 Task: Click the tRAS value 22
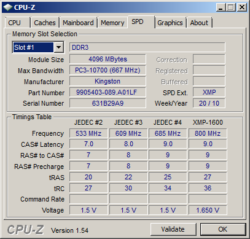click(128, 177)
